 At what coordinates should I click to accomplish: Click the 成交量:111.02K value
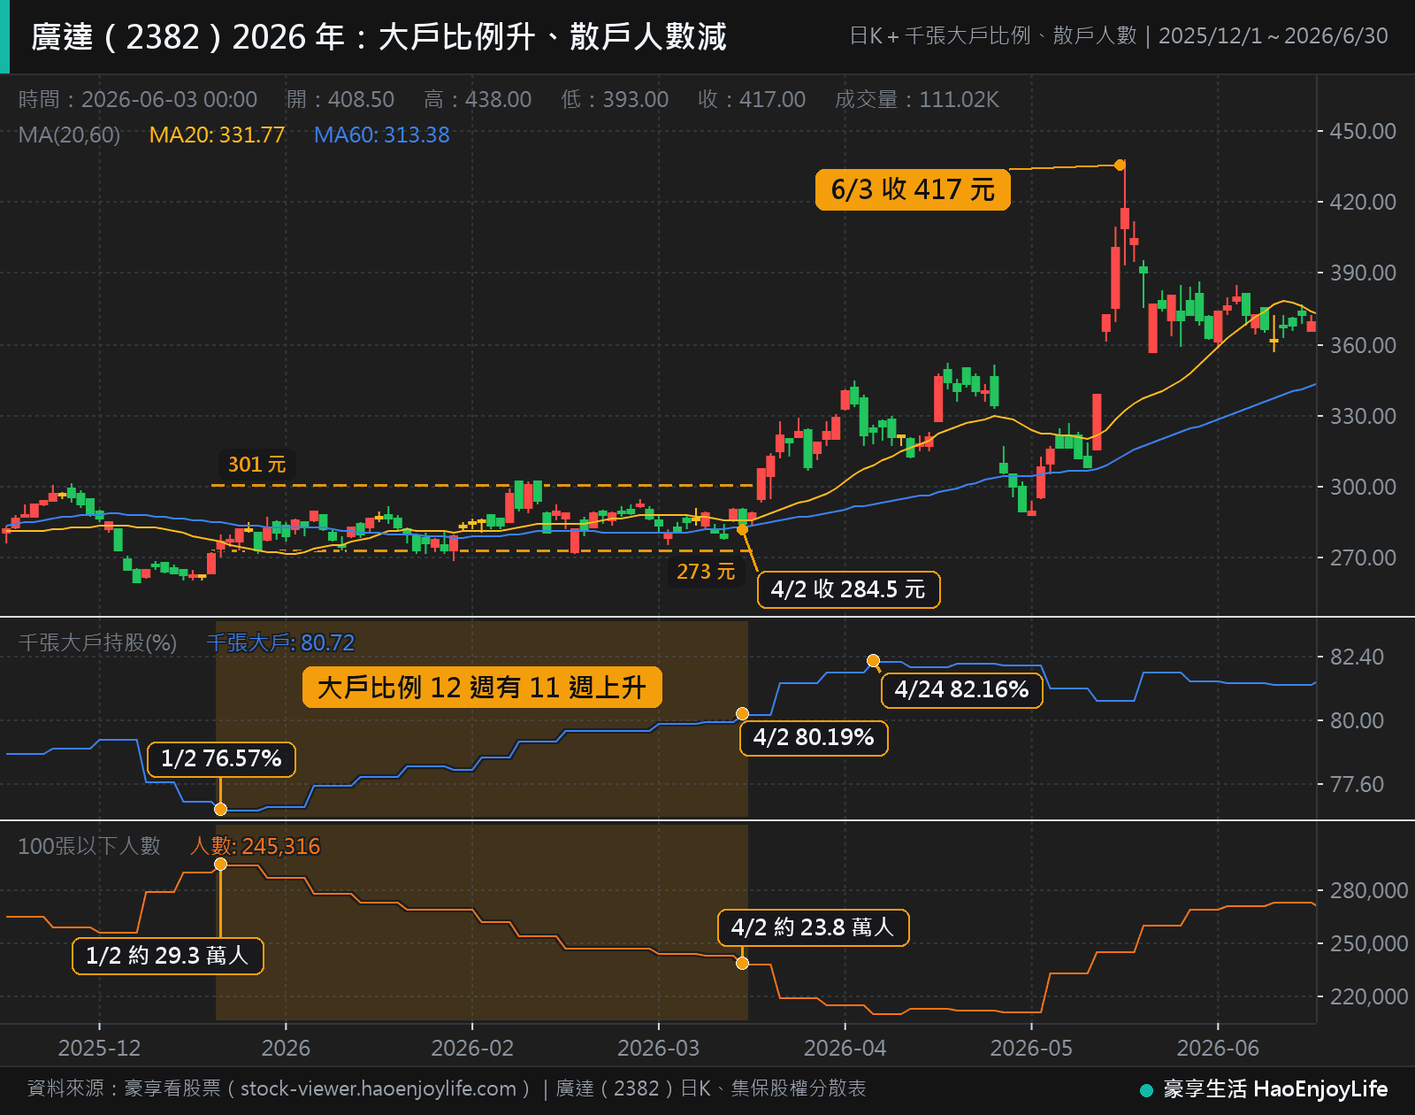(917, 99)
